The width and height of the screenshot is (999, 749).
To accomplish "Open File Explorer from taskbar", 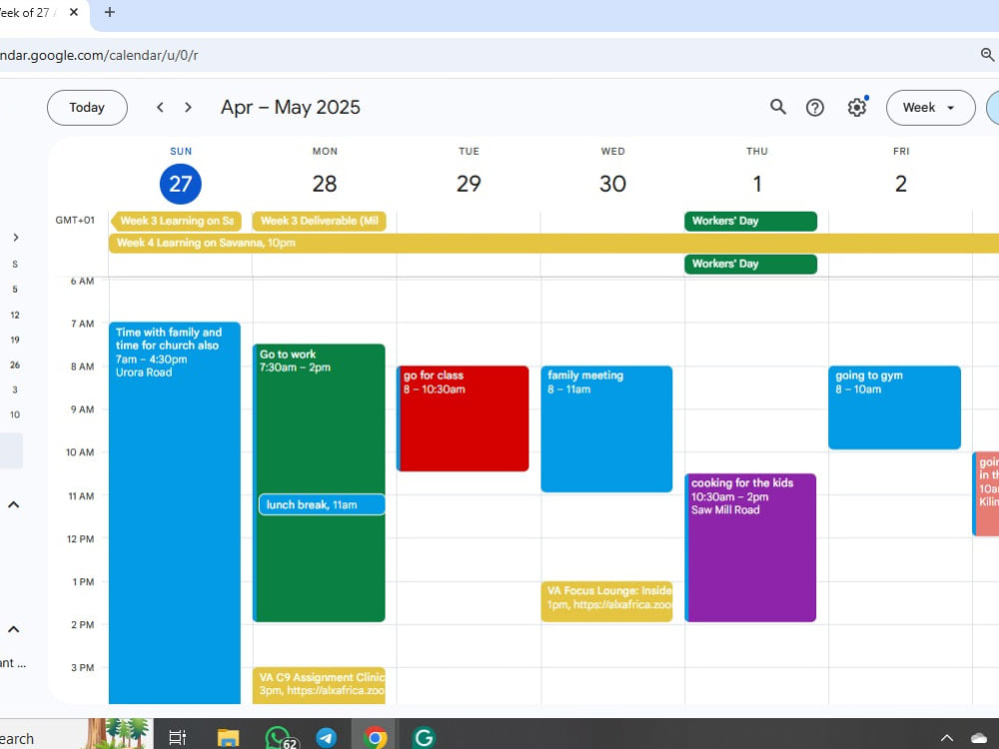I will click(x=228, y=738).
